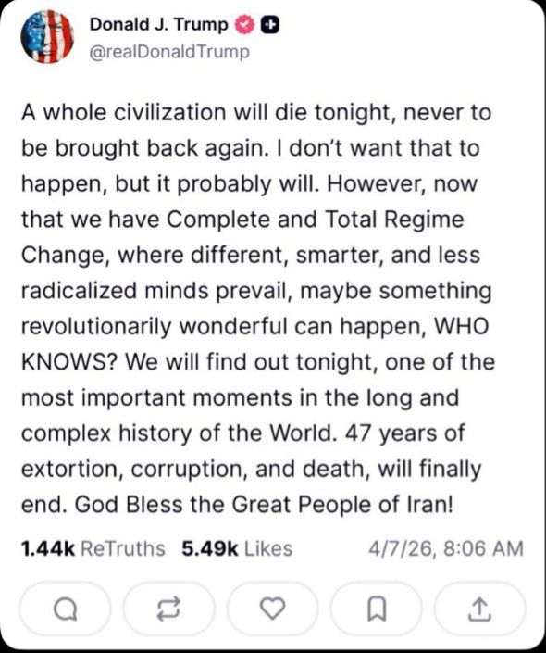Screen dimensions: 546x653
Task: ReTruth this post using the arrows icon
Action: tap(169, 609)
